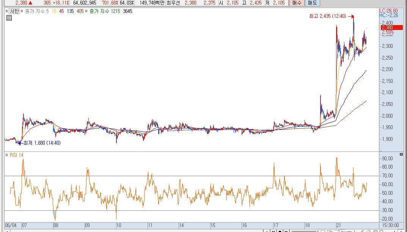
Task: Click the 09 date label on axis
Action: (x=88, y=225)
